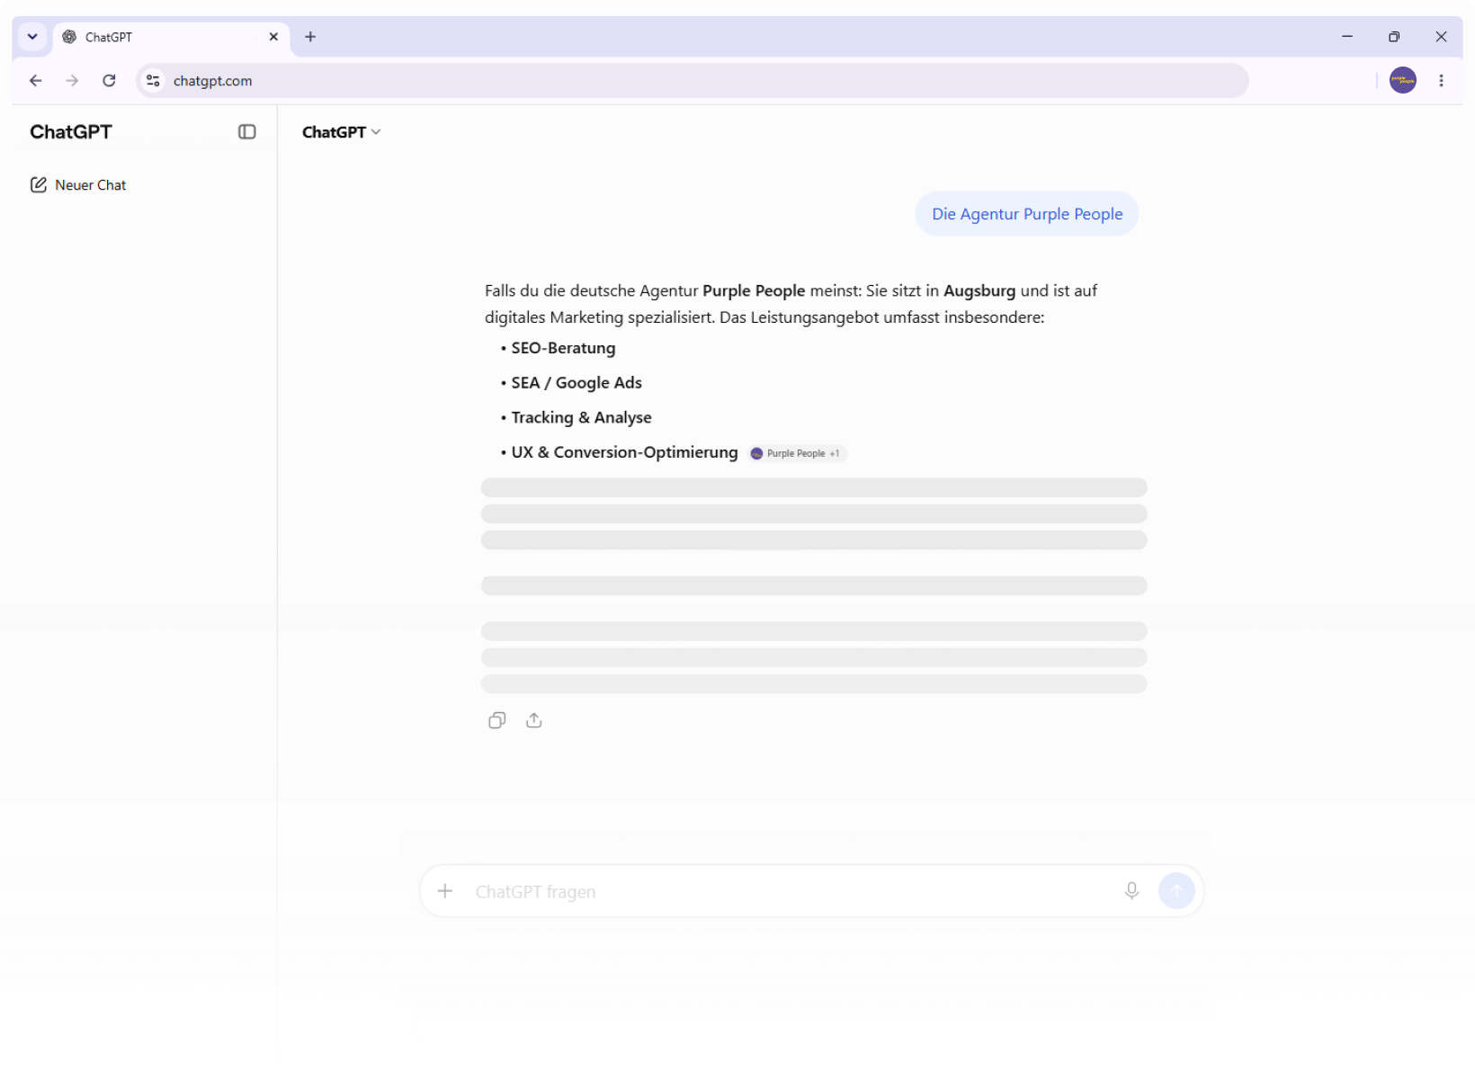Screen dimensions: 1475x1070
Task: Minimize the browser window
Action: [x=1347, y=37]
